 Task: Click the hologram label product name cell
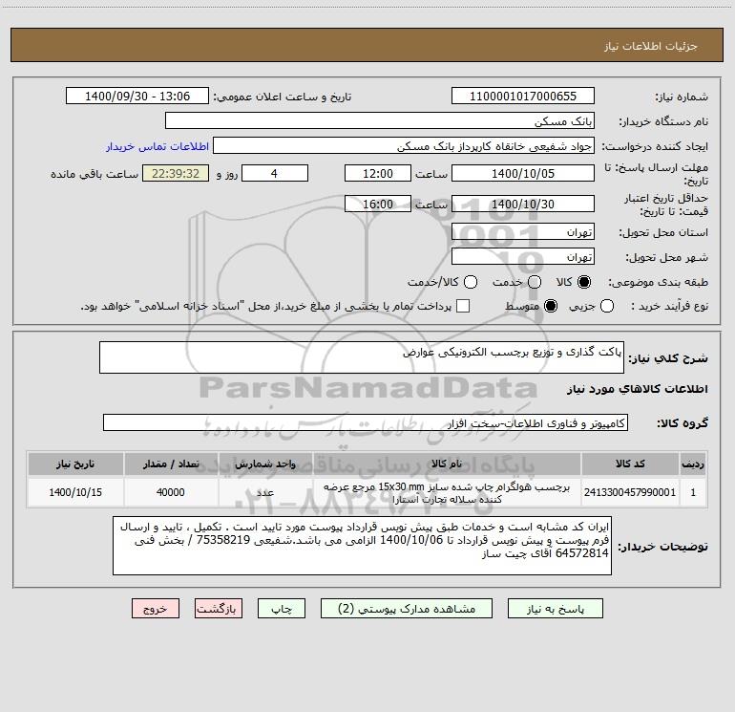pyautogui.click(x=447, y=492)
